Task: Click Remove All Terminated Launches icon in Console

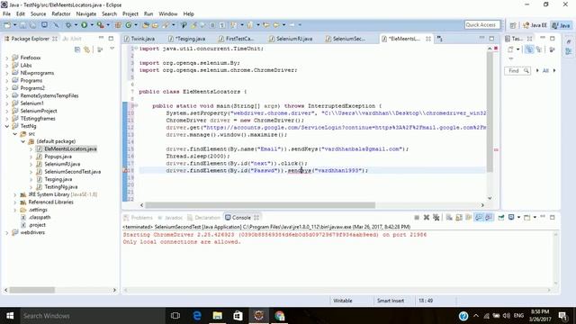Action: pyautogui.click(x=436, y=218)
